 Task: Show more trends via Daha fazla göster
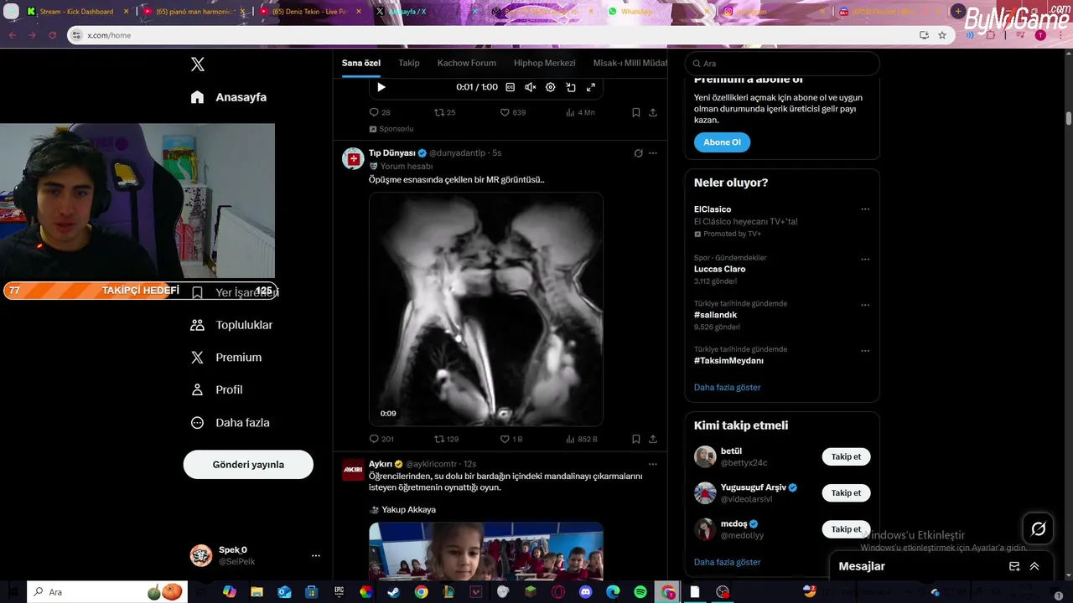(727, 388)
